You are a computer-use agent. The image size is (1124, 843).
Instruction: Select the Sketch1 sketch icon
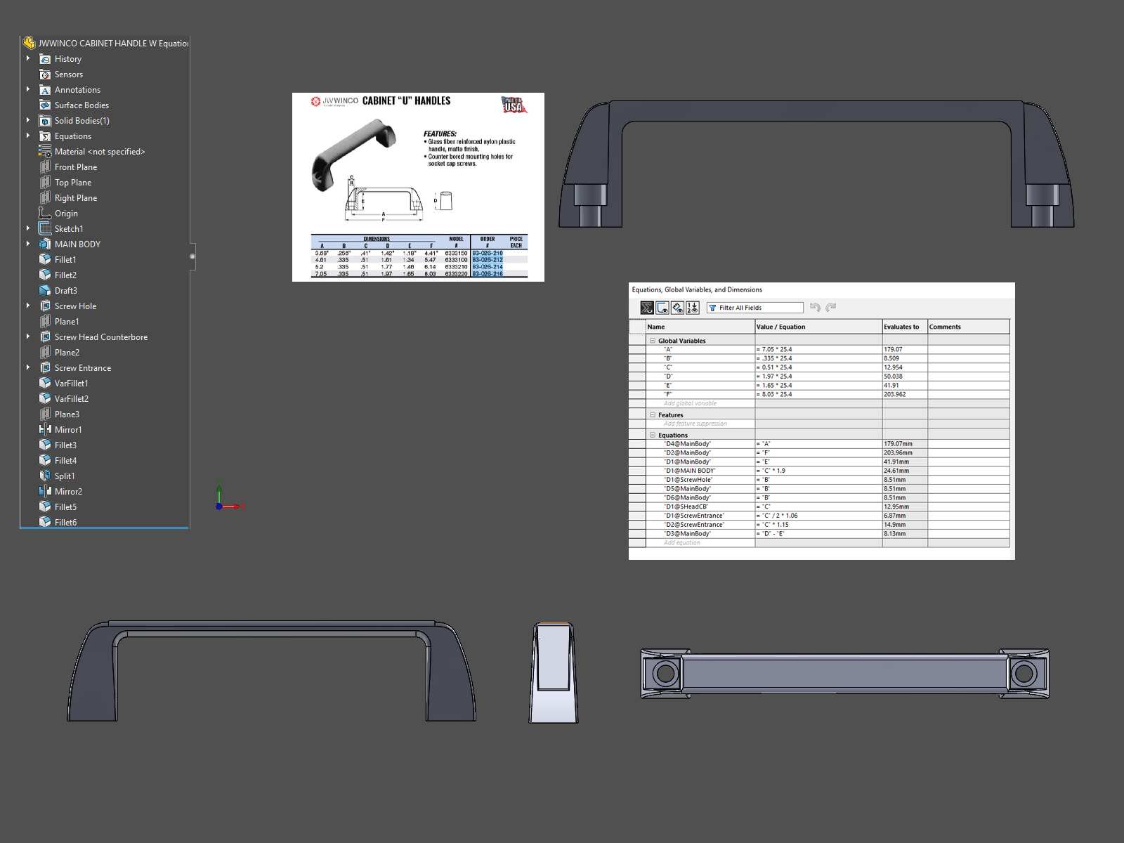[45, 229]
